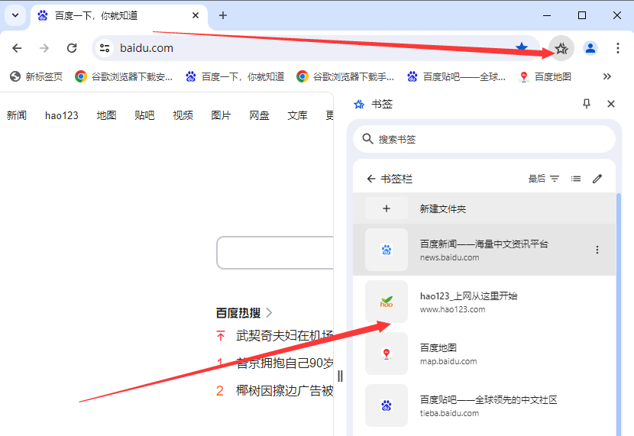Close the 百度一下 browser tab

196,15
